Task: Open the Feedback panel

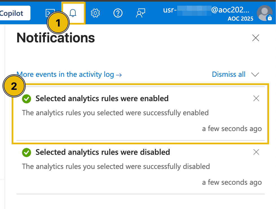Action: coord(140,13)
